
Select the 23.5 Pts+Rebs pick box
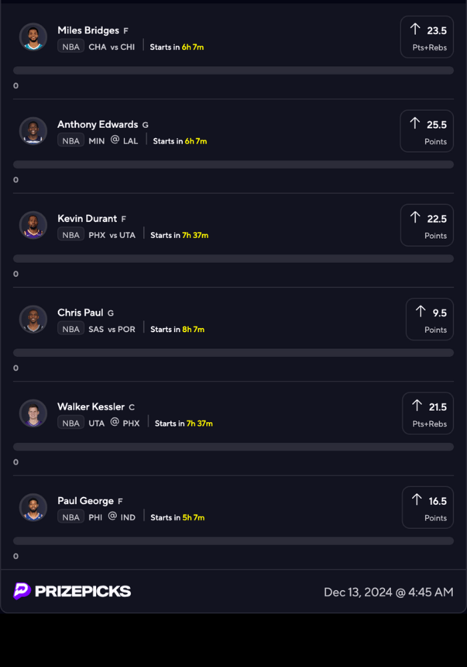427,37
